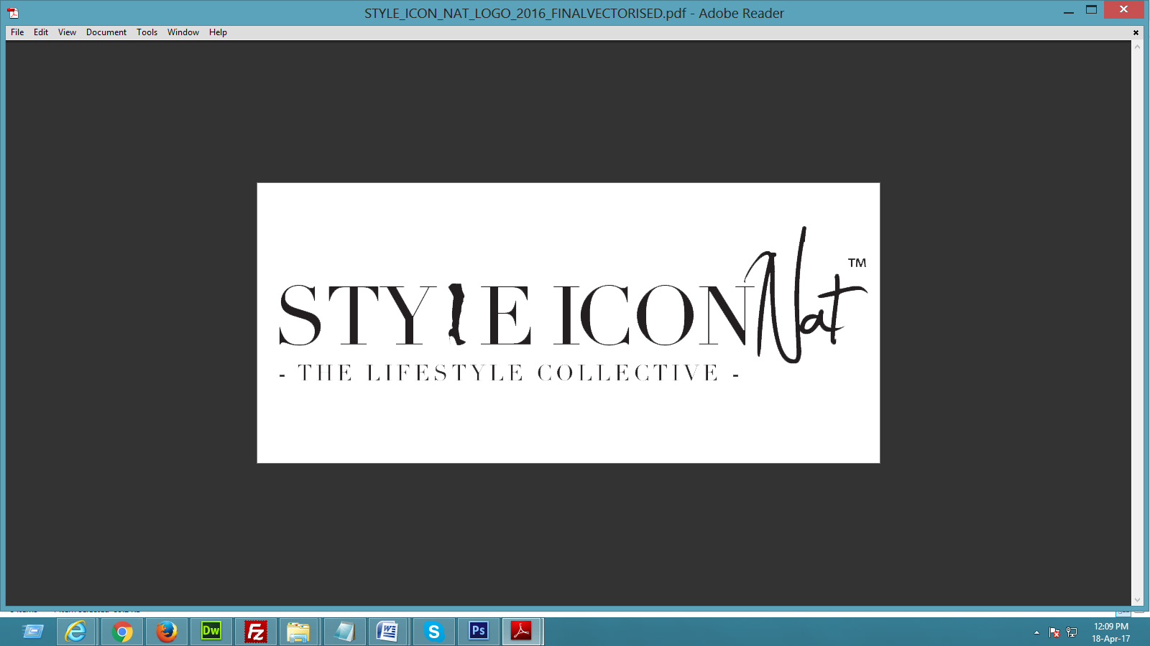Open the Window menu
The width and height of the screenshot is (1150, 646).
tap(183, 32)
